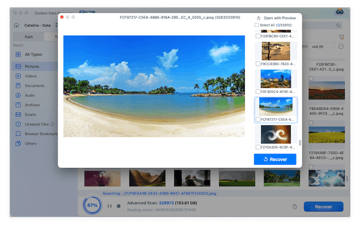Check the F9CC439D-7820-4... file checkbox

click(x=258, y=64)
